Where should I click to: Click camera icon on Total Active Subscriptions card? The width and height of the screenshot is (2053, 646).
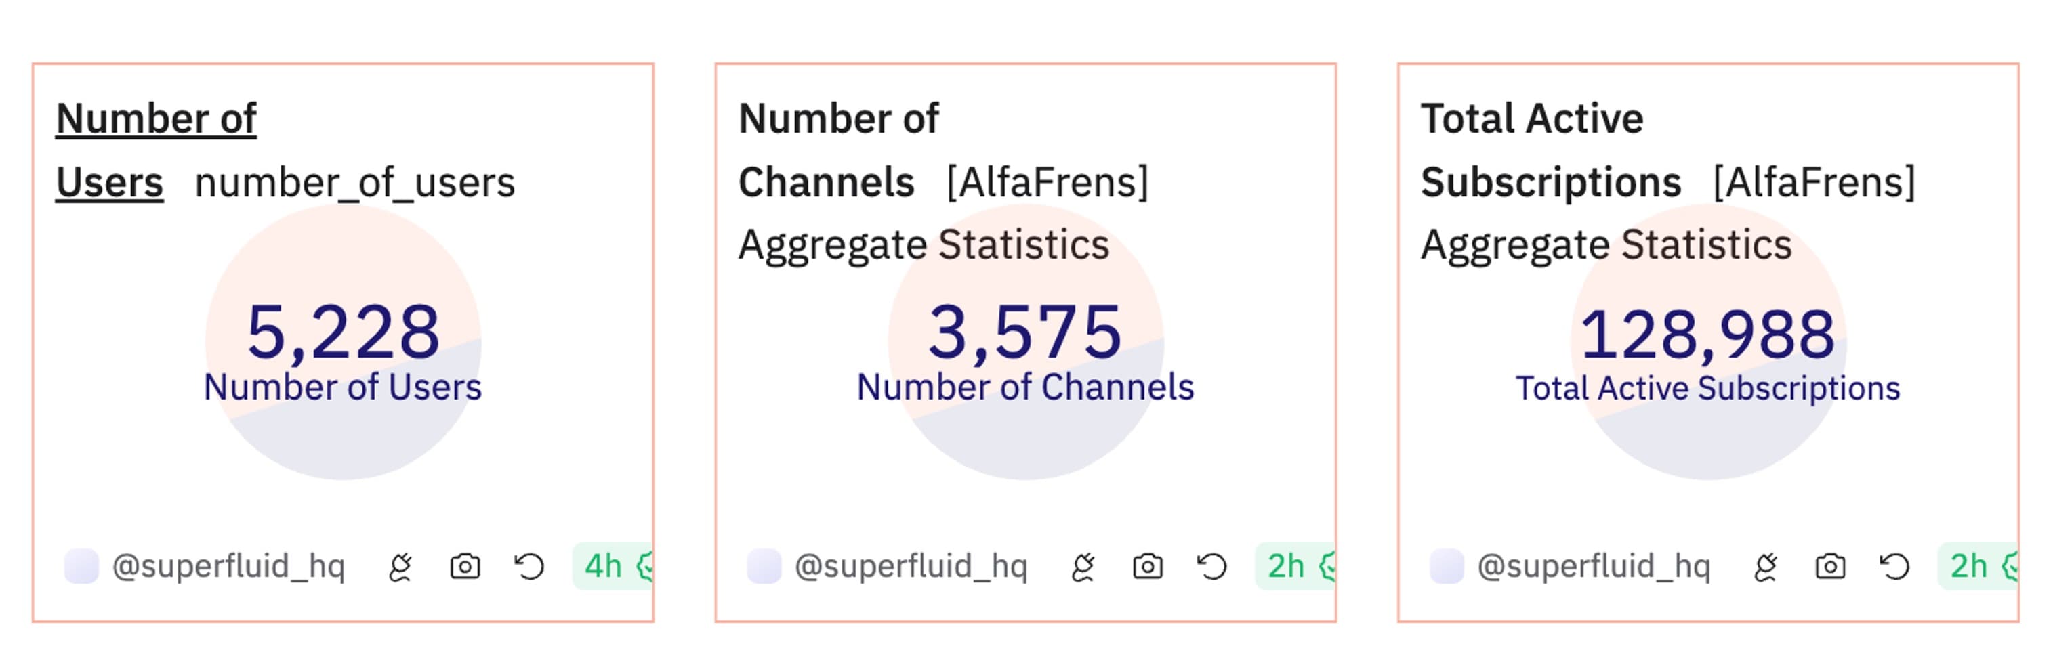tap(1830, 566)
